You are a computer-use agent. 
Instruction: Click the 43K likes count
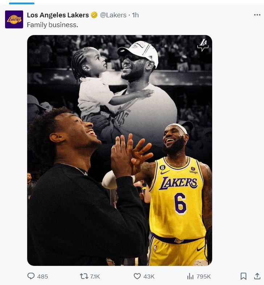click(149, 276)
